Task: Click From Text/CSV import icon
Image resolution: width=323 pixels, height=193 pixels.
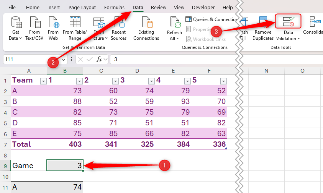Action: point(34,29)
